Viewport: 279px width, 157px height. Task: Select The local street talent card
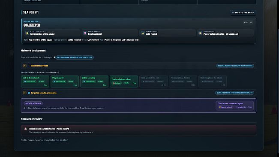(x=124, y=82)
